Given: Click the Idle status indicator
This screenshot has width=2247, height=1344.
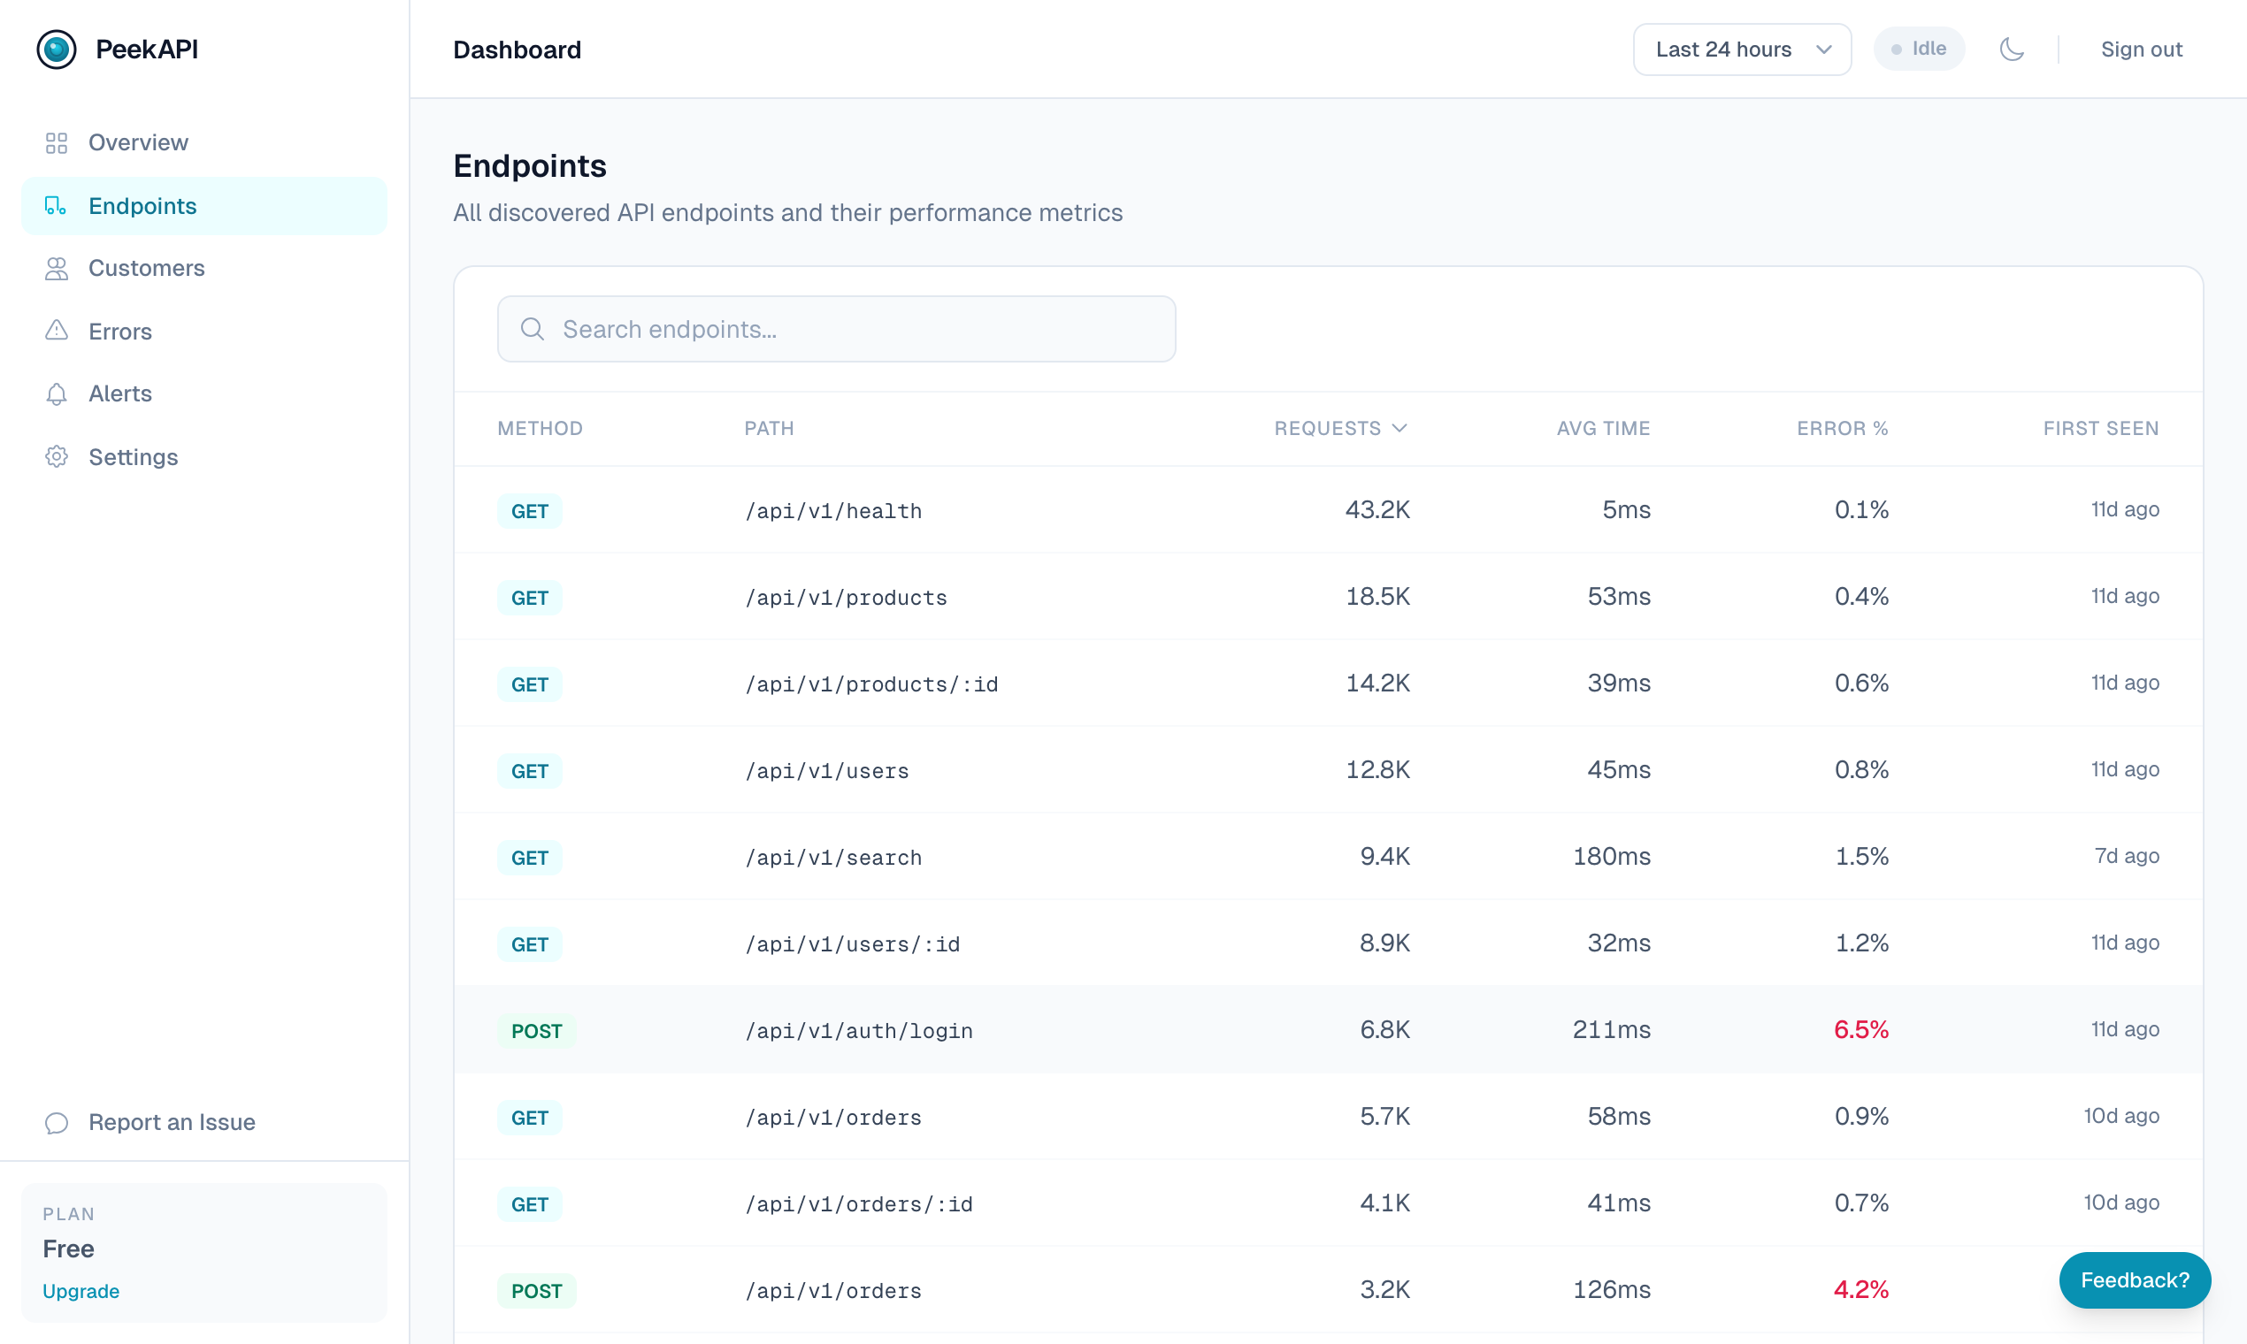Looking at the screenshot, I should pyautogui.click(x=1919, y=49).
